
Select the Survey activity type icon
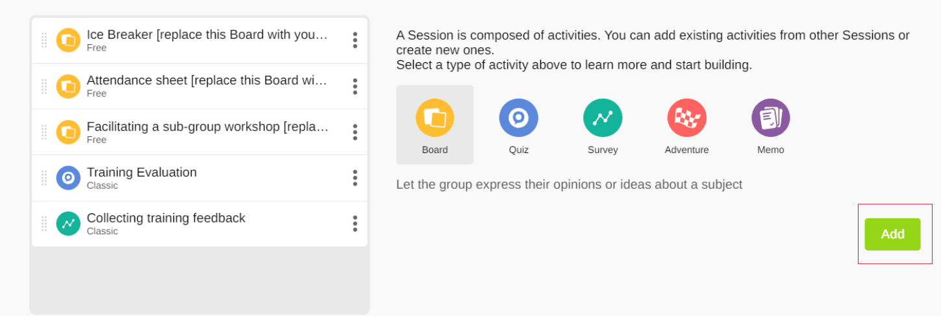click(603, 118)
